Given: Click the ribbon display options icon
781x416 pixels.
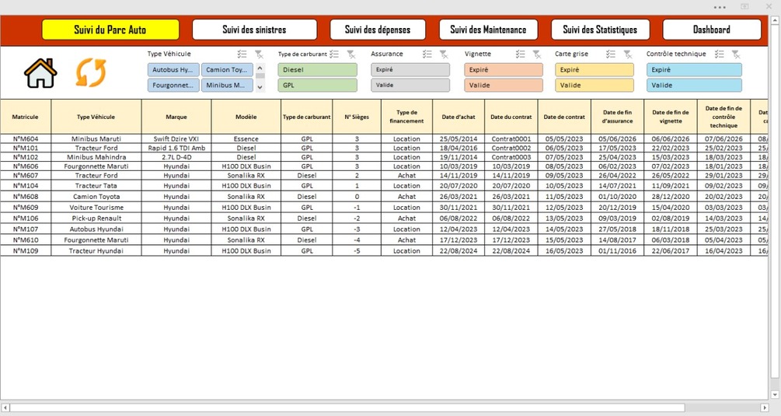Looking at the screenshot, I should (x=744, y=6).
